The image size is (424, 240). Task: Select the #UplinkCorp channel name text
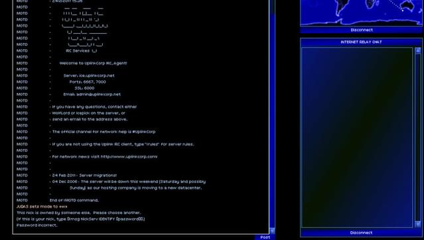(x=144, y=132)
